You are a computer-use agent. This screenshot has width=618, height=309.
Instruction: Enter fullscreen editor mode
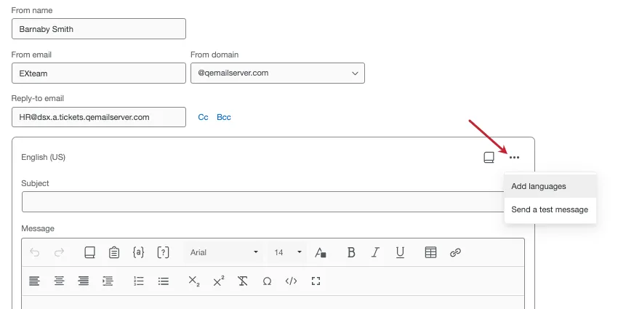[316, 281]
